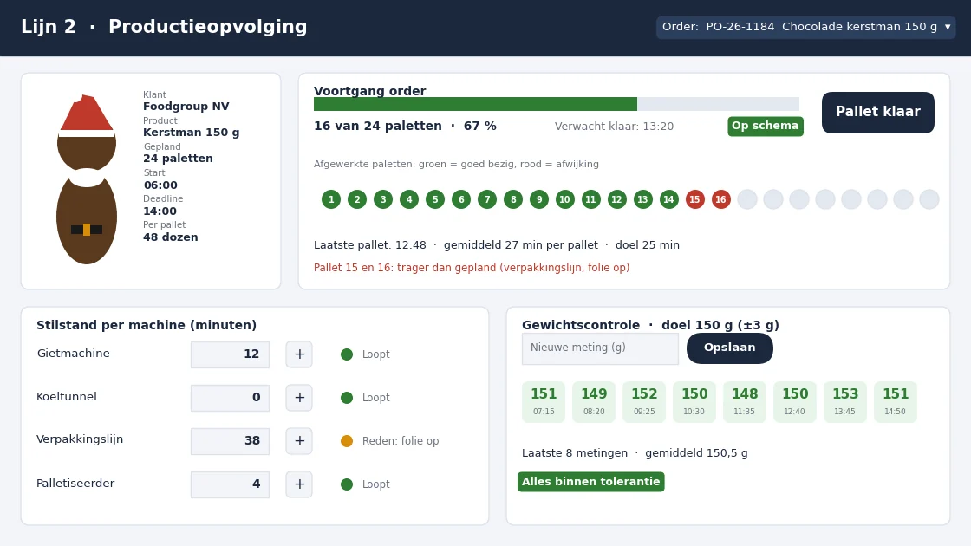
Task: Edit the Gietmachine downtime value 12
Action: [x=230, y=354]
